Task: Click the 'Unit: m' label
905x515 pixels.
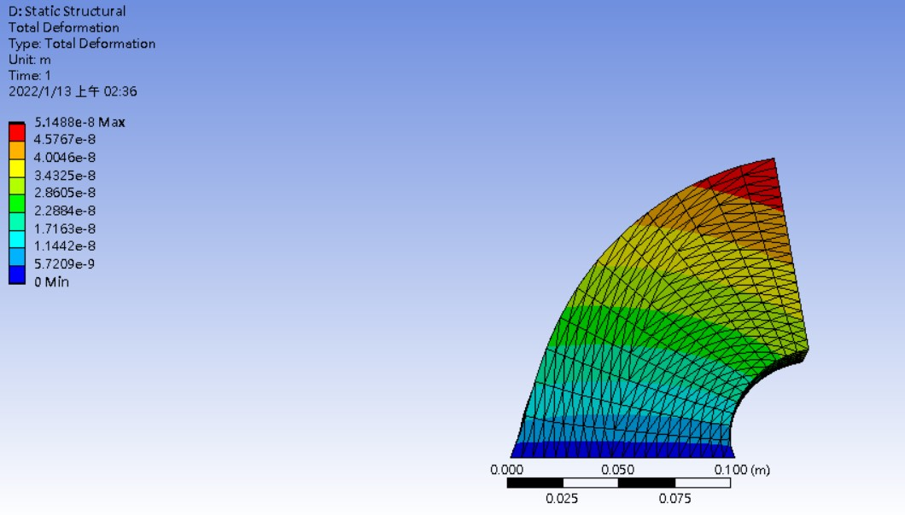Action: [29, 60]
